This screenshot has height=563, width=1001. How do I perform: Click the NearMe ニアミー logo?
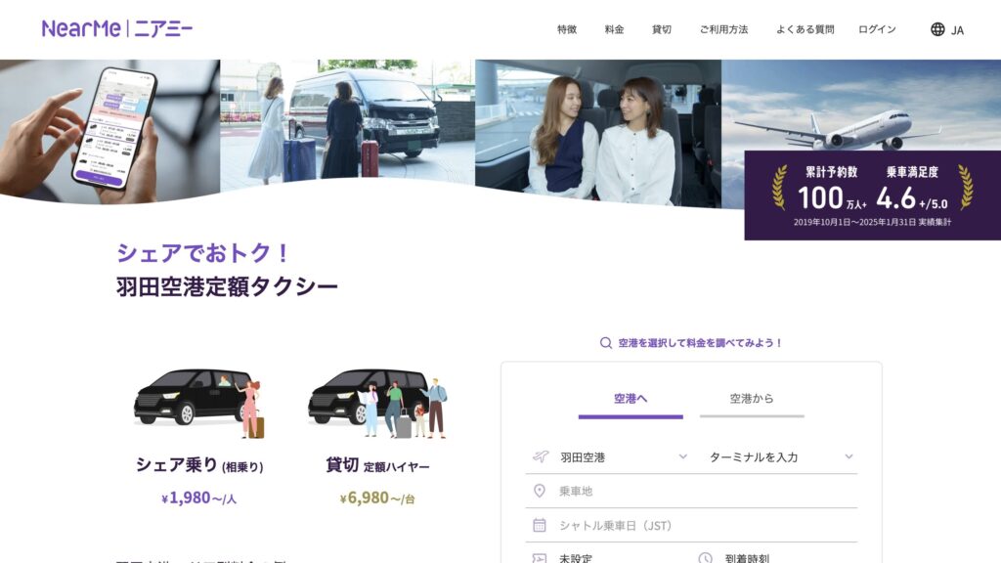coord(115,29)
